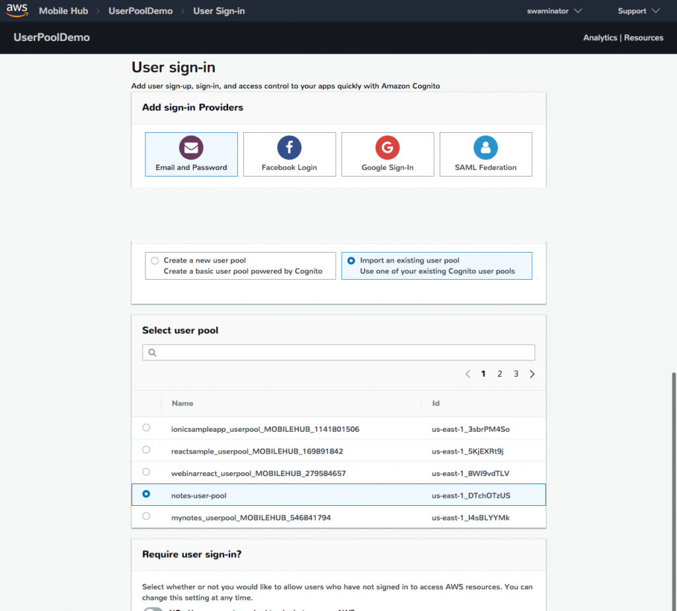Click the AWS logo in header
The image size is (677, 611).
coord(17,11)
